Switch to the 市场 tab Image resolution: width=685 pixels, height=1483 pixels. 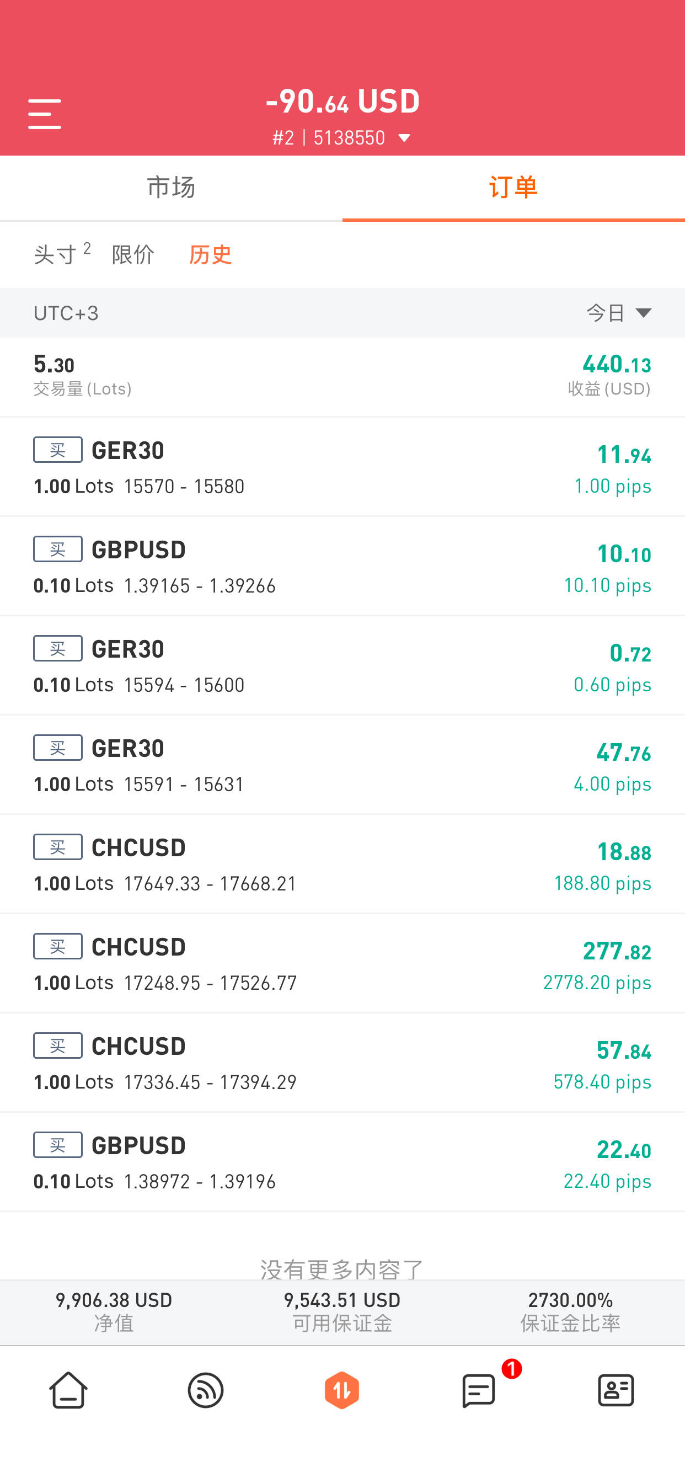click(171, 188)
